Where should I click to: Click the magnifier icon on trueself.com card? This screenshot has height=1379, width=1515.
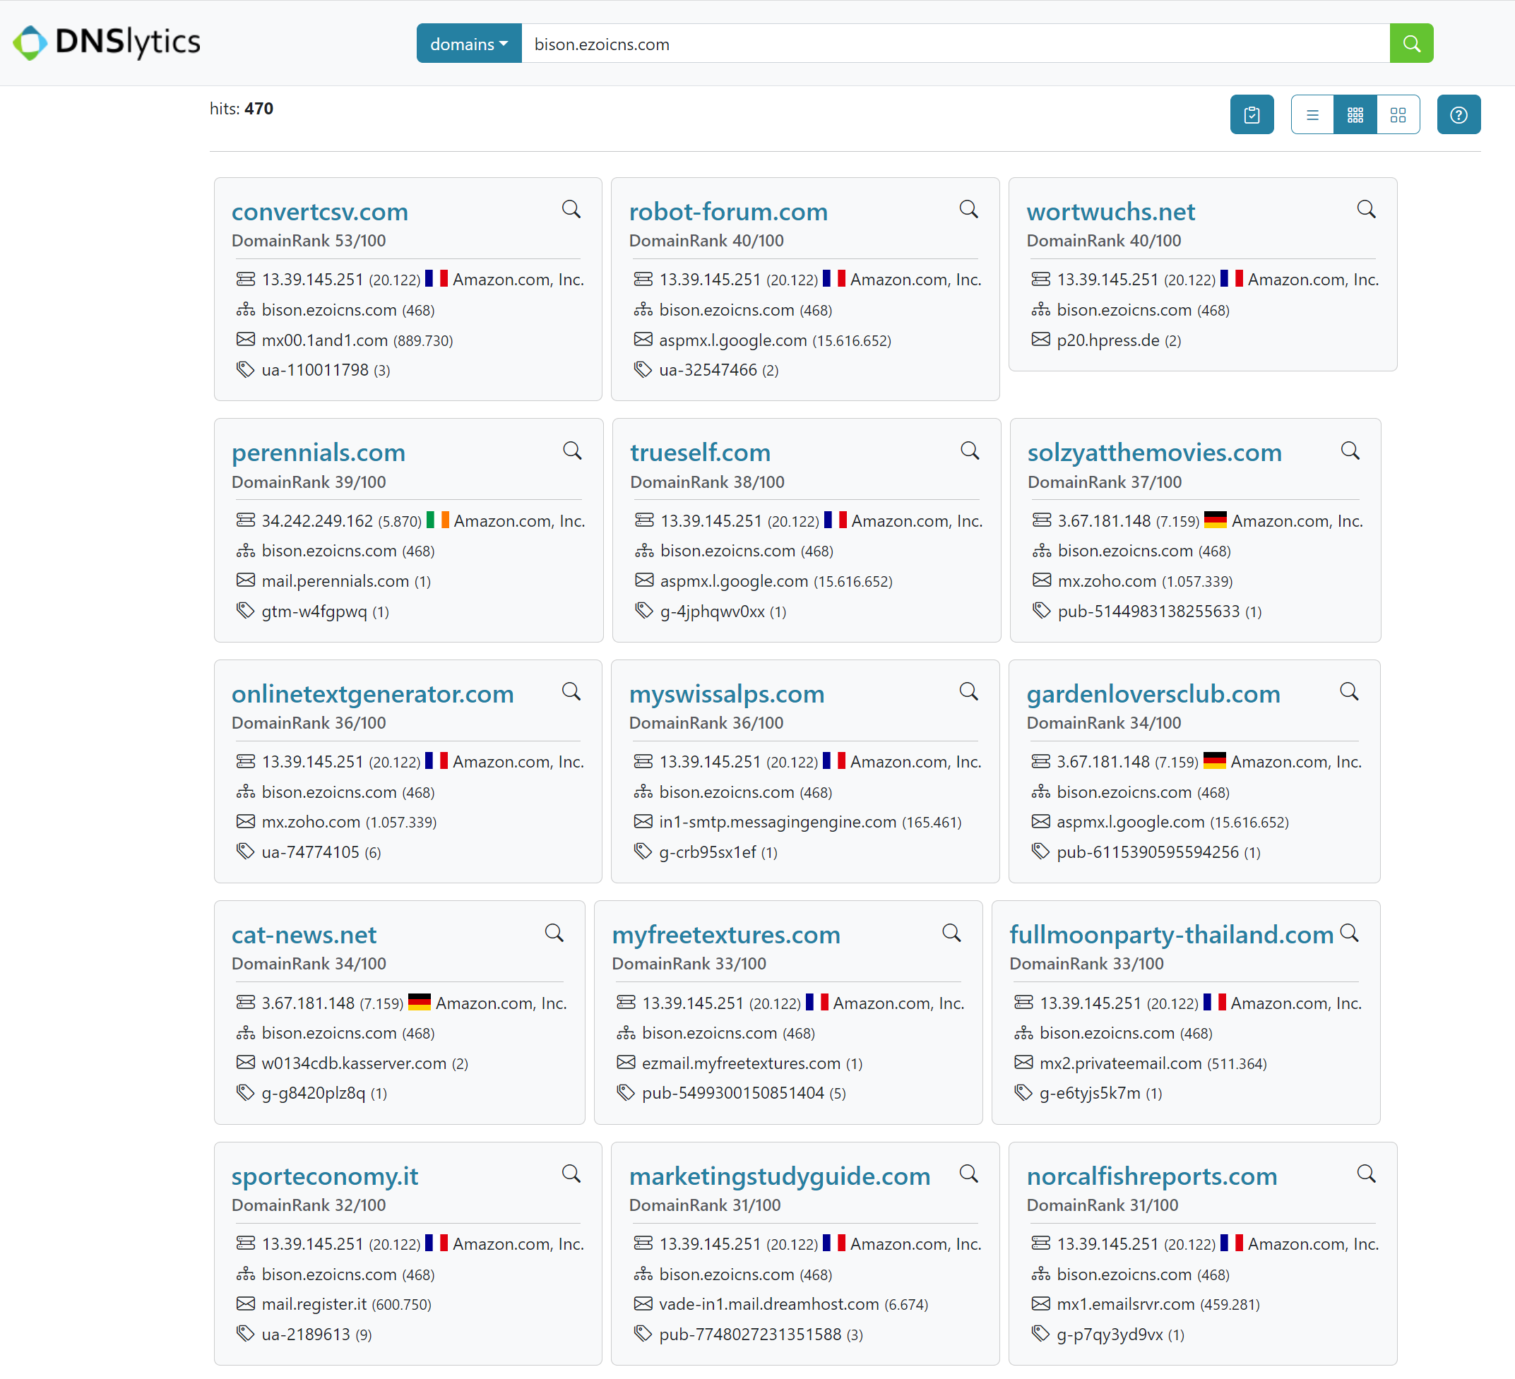point(970,450)
